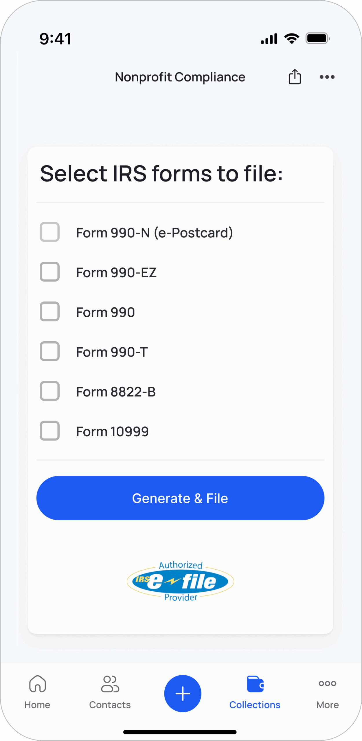
Task: Toggle the Form 10999 checkbox
Action: pos(49,431)
